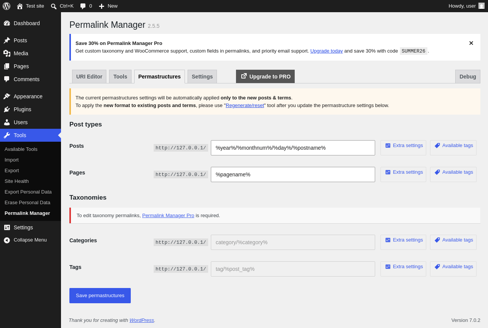
Task: Click the Plugins plug icon
Action: tap(7, 109)
